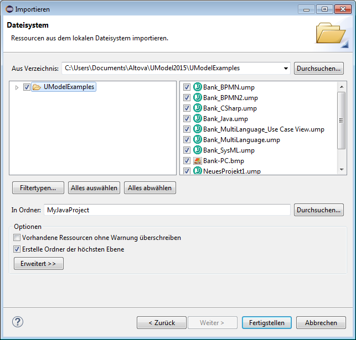Click the UModelExamples folder icon

coord(37,87)
